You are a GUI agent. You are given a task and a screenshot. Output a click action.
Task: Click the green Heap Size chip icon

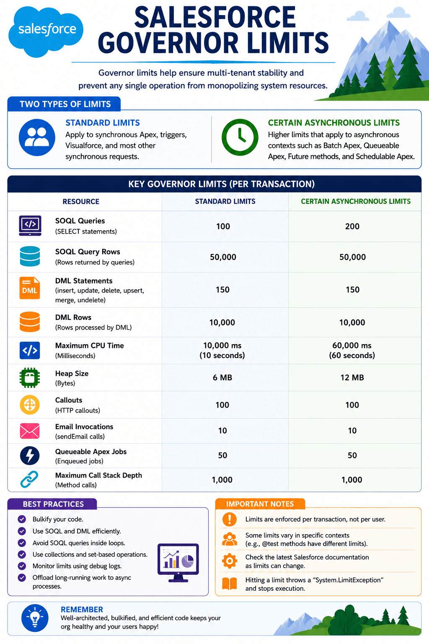tap(30, 377)
